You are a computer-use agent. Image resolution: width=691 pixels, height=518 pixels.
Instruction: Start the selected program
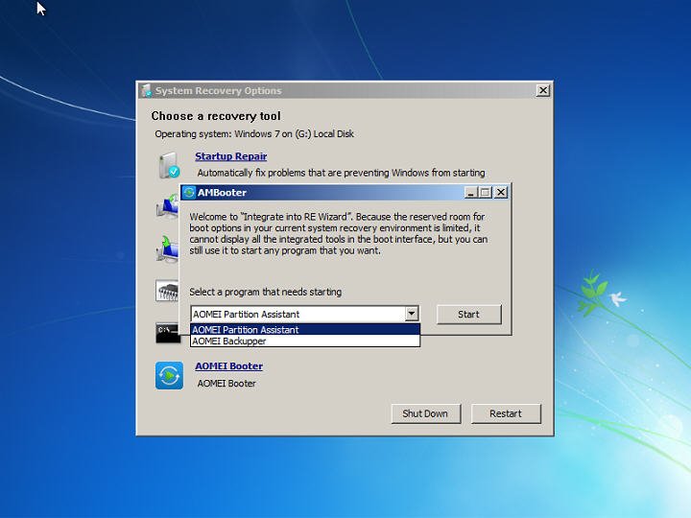(x=469, y=315)
